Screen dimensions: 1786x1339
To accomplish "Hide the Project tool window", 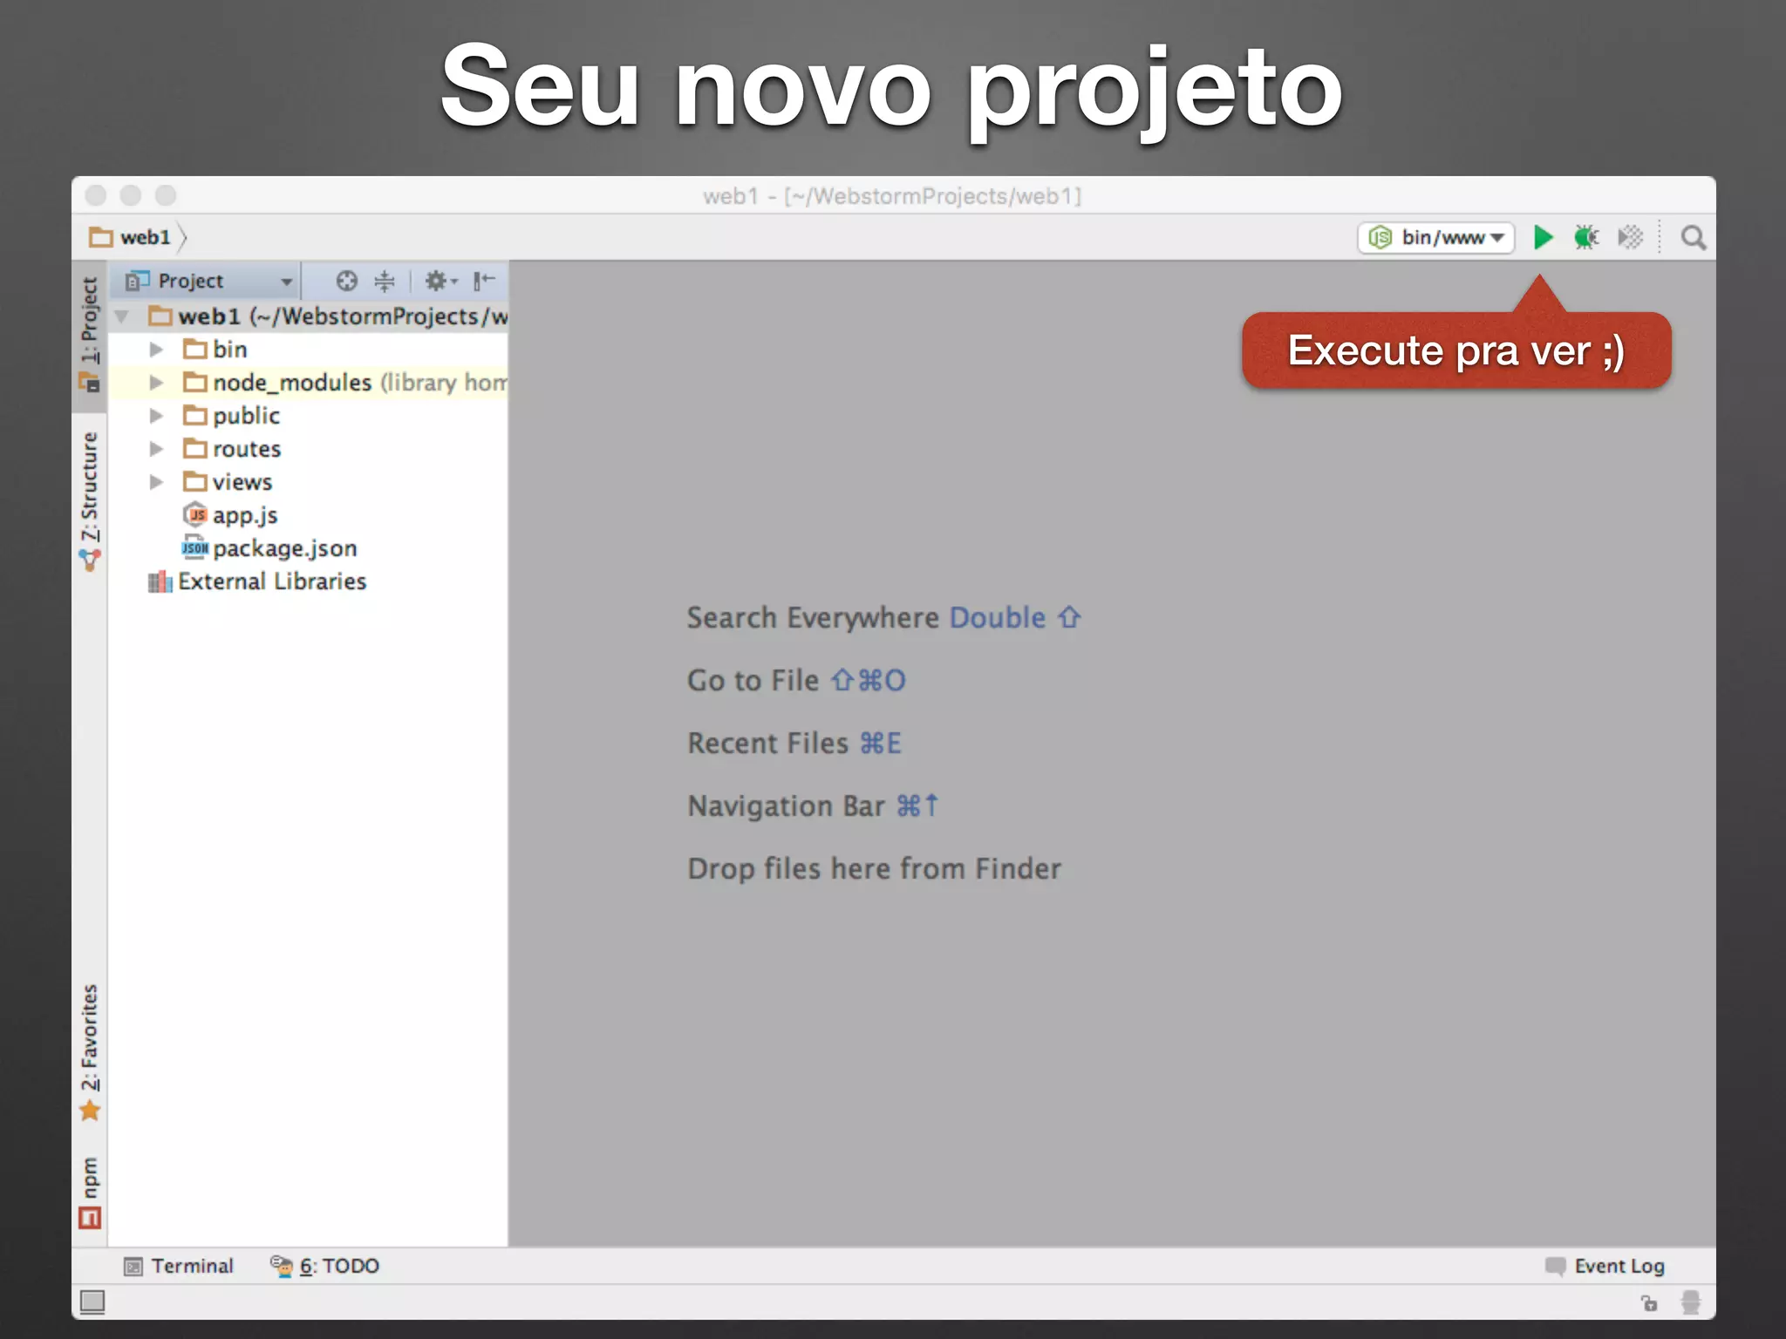I will 484,281.
